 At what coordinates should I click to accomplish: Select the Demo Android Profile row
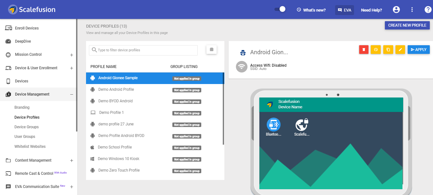(154, 89)
